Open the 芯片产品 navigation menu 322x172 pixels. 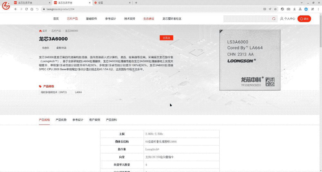coord(72,19)
